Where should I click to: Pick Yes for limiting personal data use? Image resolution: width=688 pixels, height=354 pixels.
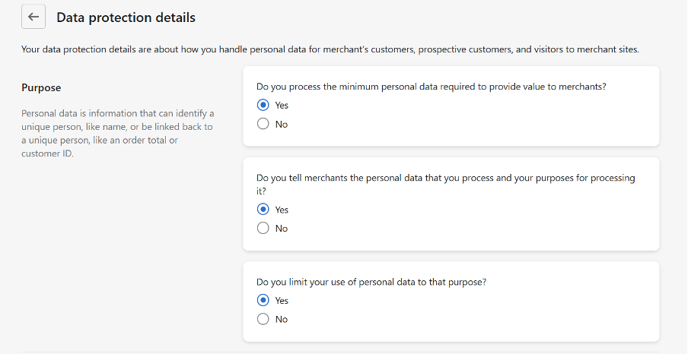tap(263, 301)
